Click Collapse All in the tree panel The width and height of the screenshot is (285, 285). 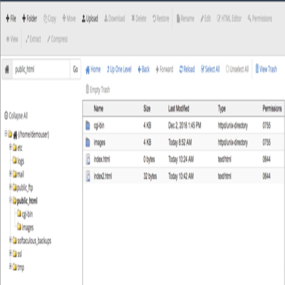(x=16, y=116)
